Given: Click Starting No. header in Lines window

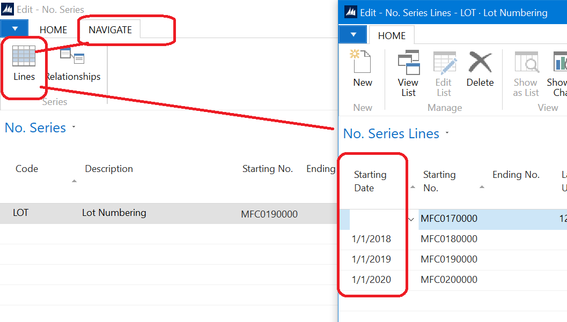Looking at the screenshot, I should 439,181.
